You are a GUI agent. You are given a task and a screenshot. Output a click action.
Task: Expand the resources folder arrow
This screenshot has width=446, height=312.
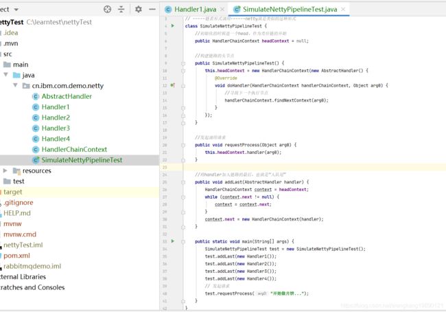[5, 170]
